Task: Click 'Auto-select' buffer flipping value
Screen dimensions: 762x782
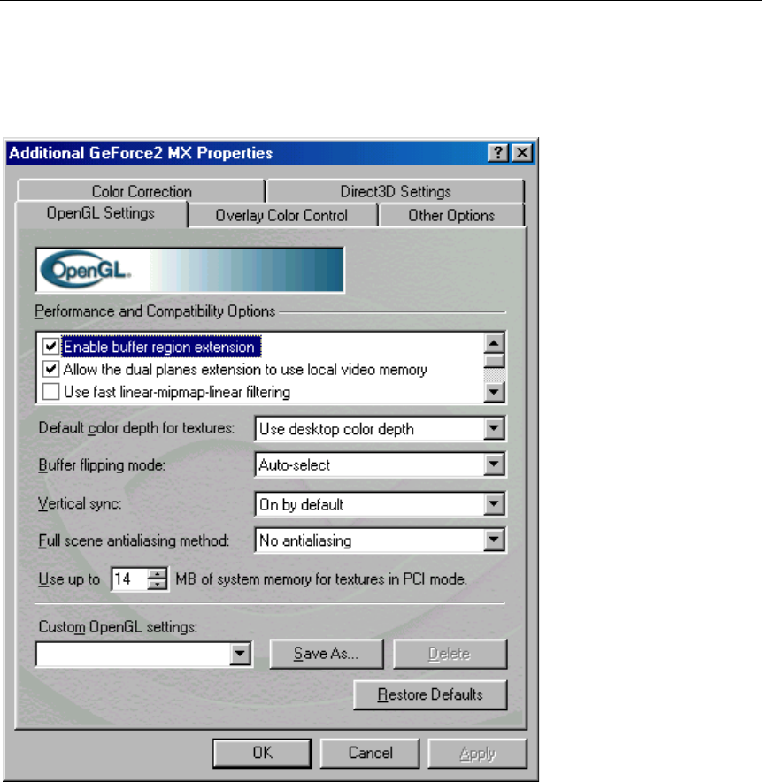Action: [295, 464]
